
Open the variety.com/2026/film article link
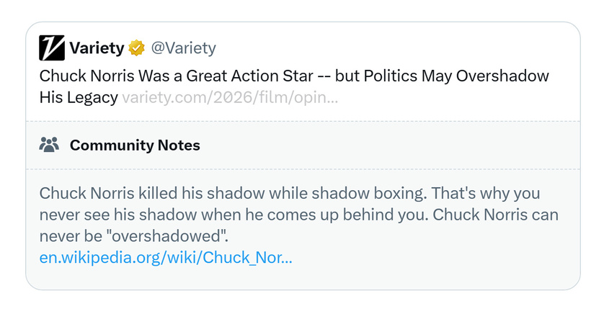pyautogui.click(x=230, y=97)
